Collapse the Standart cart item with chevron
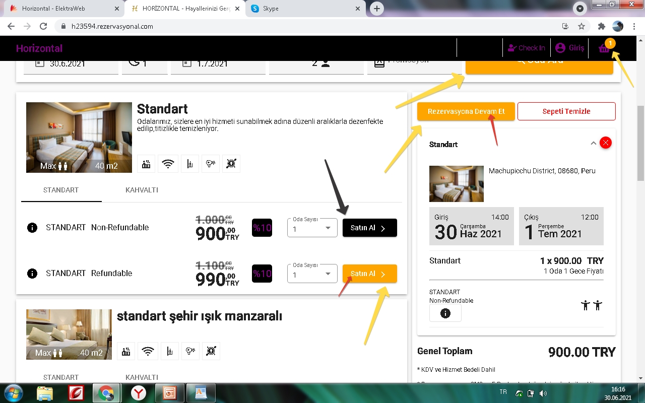Screen dimensions: 645x403 tap(593, 144)
